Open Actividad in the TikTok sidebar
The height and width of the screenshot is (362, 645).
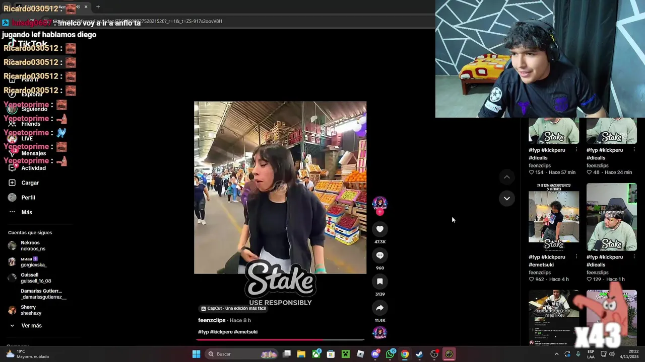[33, 168]
